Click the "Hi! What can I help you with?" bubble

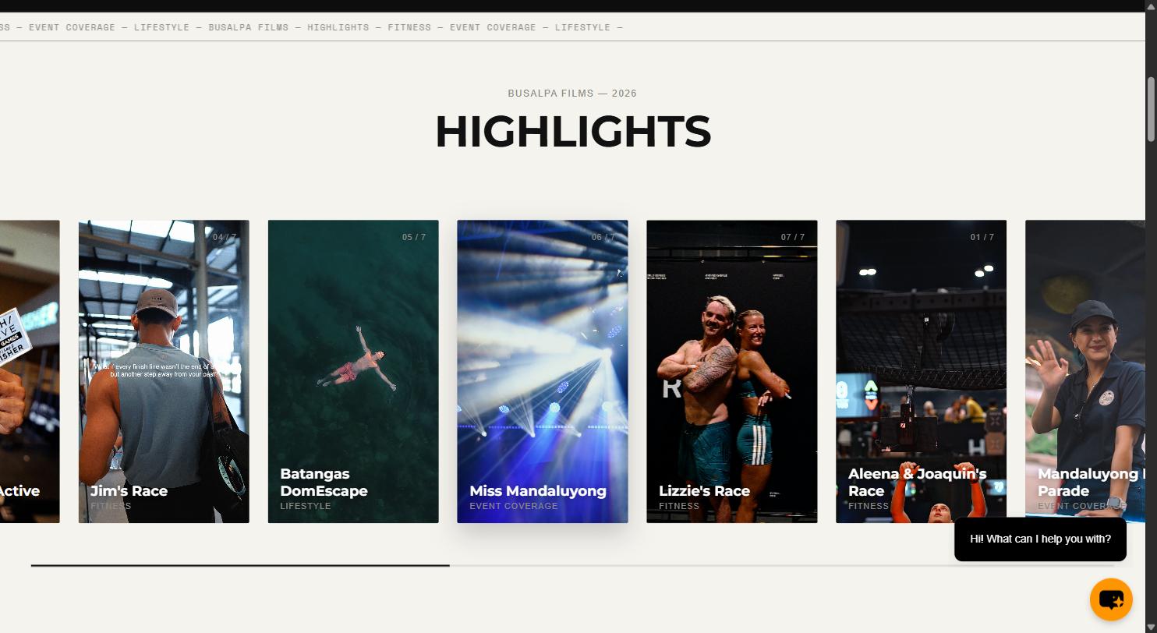[x=1040, y=539]
